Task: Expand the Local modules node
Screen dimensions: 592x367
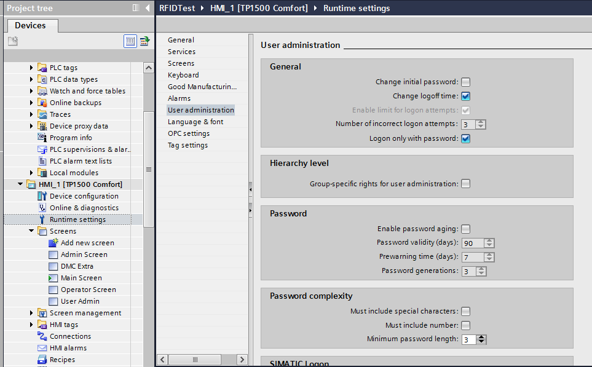Action: tap(31, 173)
